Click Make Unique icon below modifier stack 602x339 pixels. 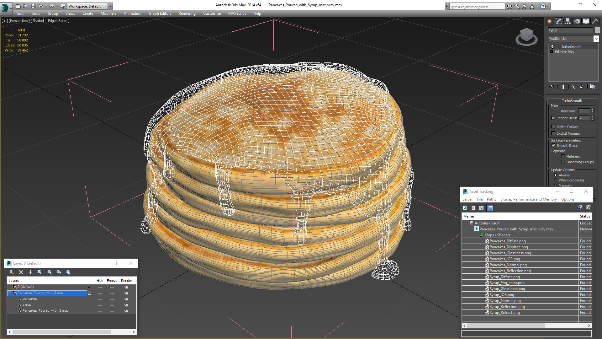[574, 87]
